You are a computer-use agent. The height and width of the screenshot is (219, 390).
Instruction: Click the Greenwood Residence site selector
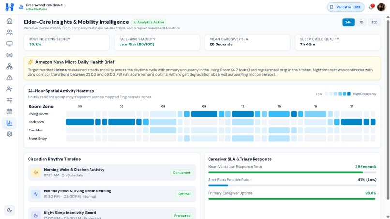point(41,7)
